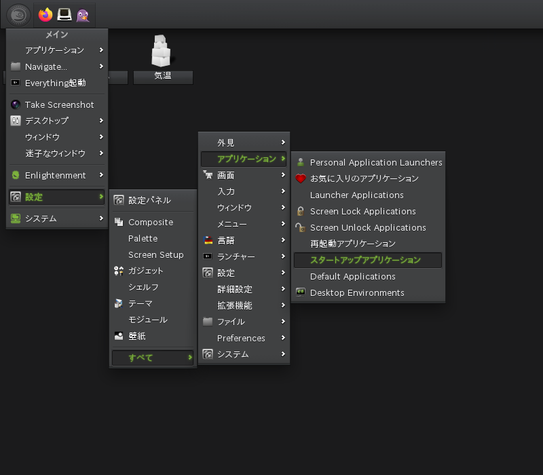The image size is (543, 475).
Task: Click the デスクトップ menu icon
Action: click(16, 121)
